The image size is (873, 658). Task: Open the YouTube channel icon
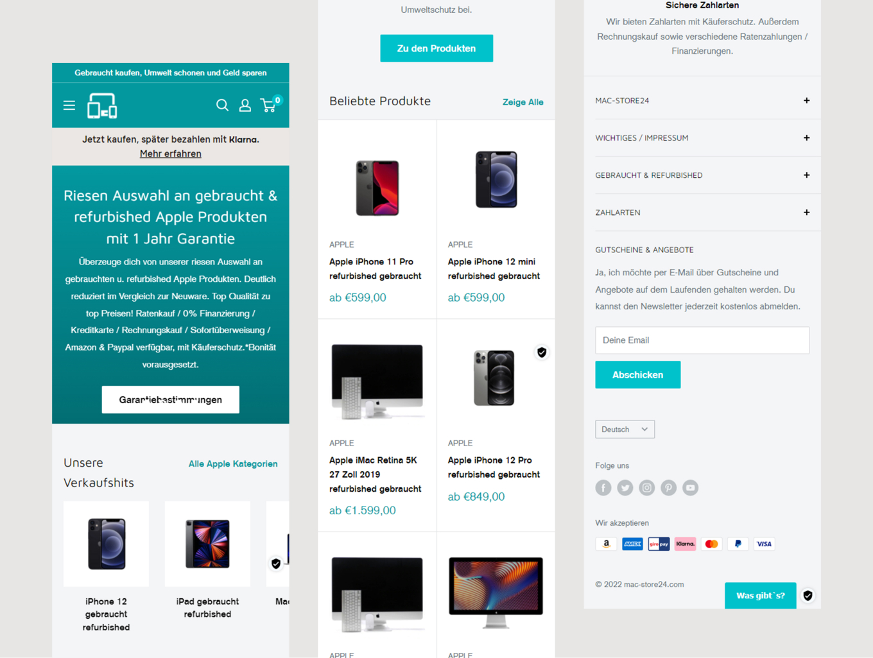(x=691, y=488)
